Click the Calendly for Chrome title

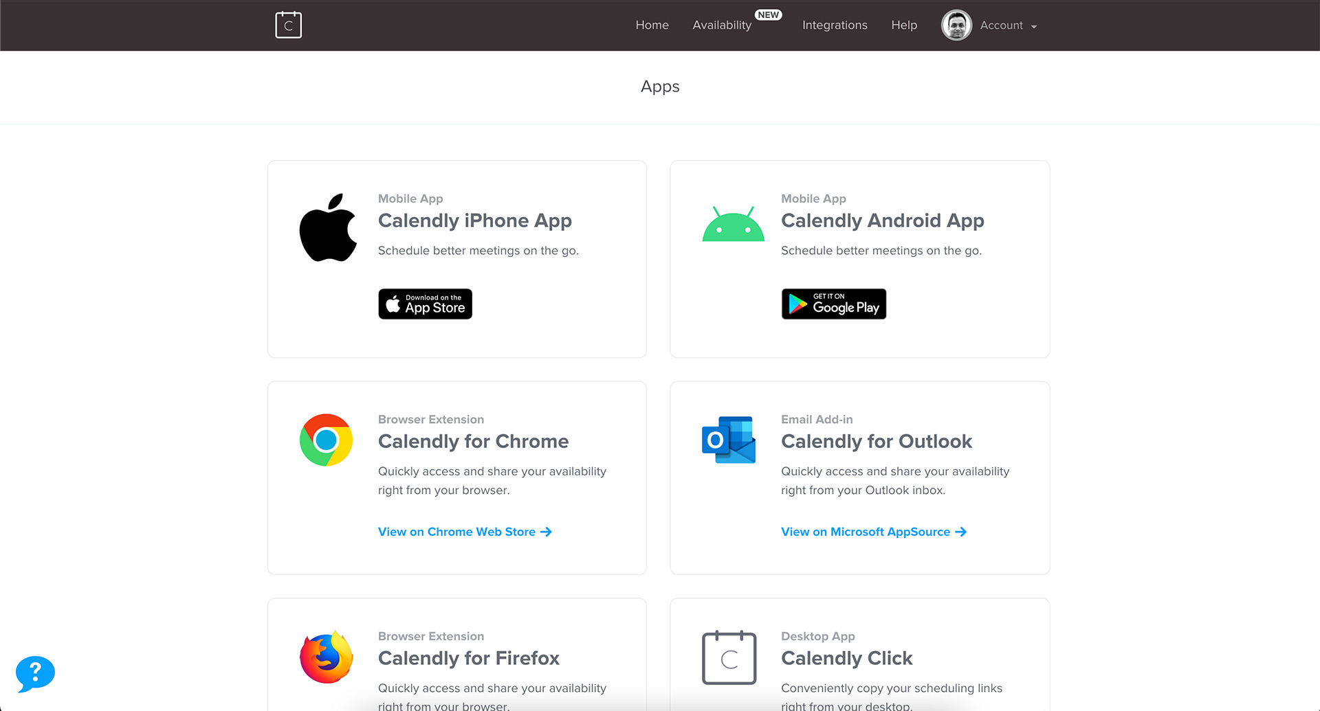[474, 441]
